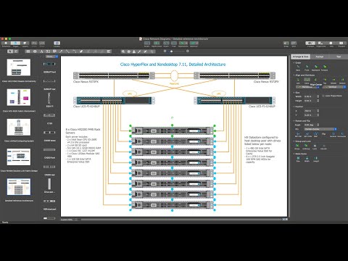Viewport: 348px width, 261px height.
Task: Open the Horizontal distribute dropdown
Action: coord(307,87)
